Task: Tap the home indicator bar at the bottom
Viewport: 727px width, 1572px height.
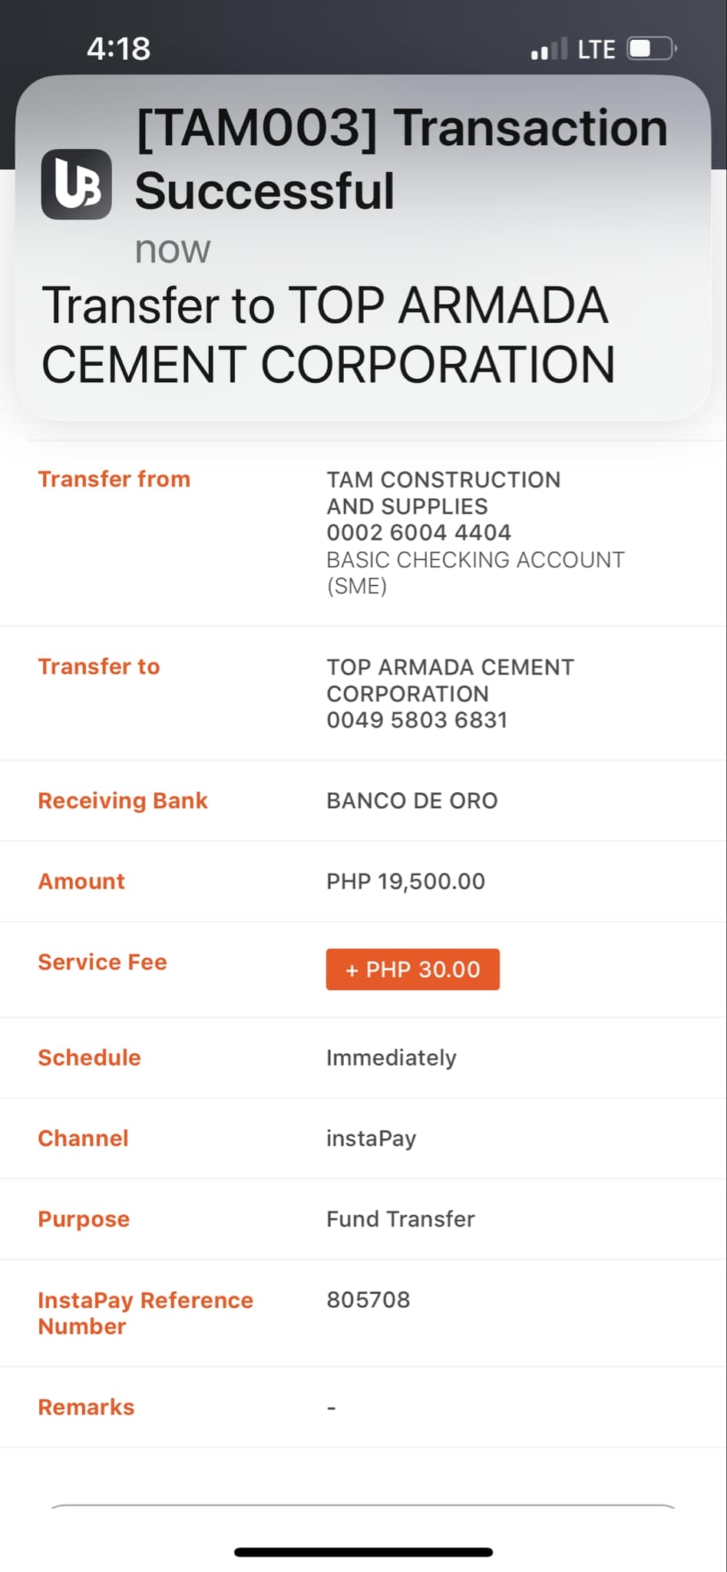Action: (x=363, y=1552)
